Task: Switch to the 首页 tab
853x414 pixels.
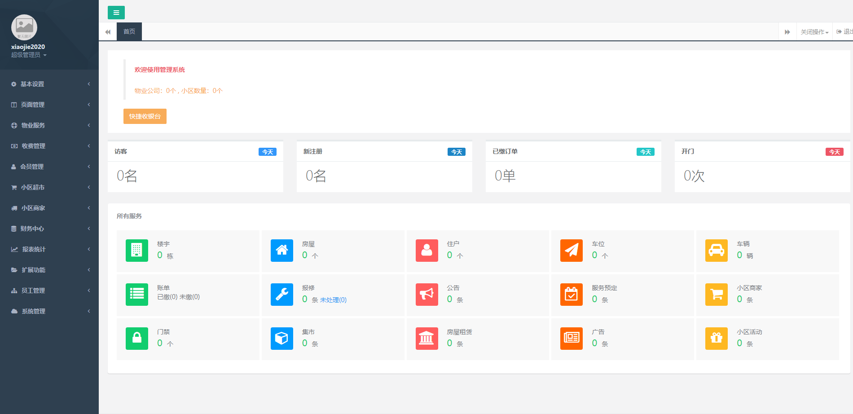Action: pos(129,31)
